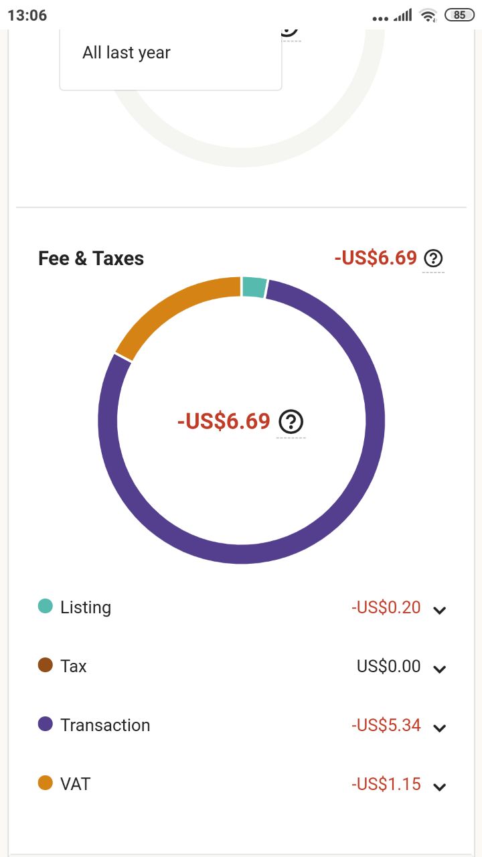Screen dimensions: 482x857
Task: Tap the Listing row label
Action: click(86, 607)
